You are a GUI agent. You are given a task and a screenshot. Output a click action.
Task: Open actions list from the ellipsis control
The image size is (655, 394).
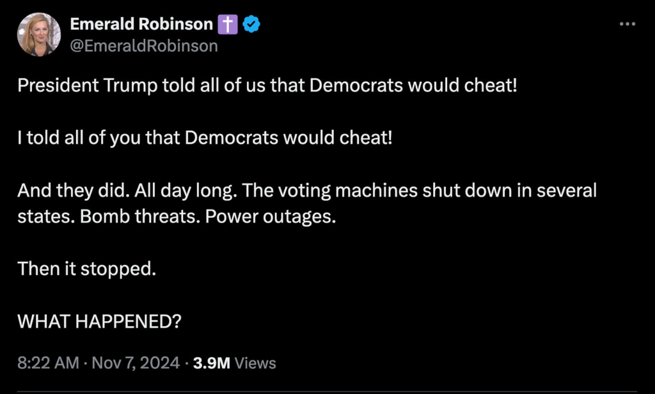tap(626, 23)
